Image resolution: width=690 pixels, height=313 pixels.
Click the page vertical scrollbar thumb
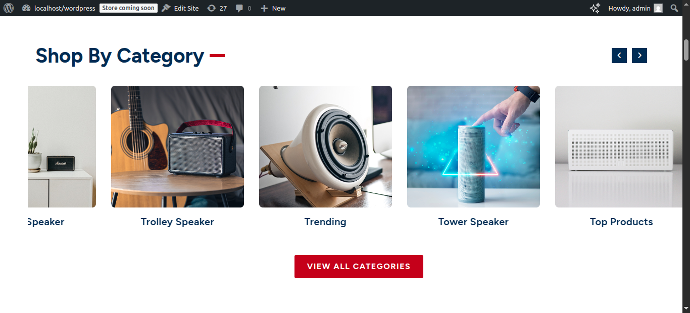tap(686, 49)
